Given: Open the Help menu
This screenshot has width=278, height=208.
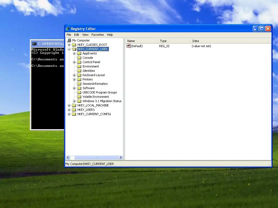Looking at the screenshot, I should point(110,35).
